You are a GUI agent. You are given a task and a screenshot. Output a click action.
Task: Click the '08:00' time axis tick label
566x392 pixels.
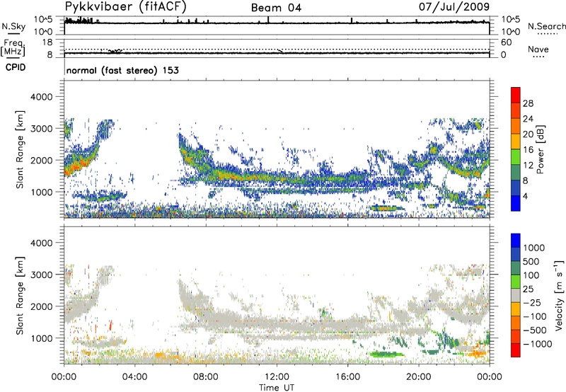coord(206,377)
